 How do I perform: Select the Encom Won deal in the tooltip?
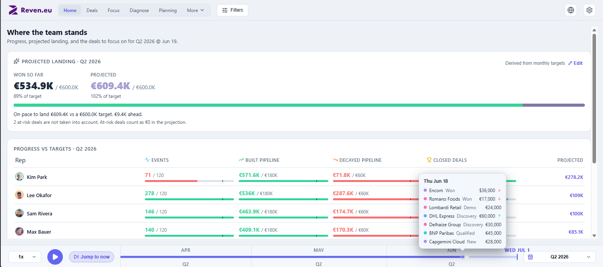[463, 191]
